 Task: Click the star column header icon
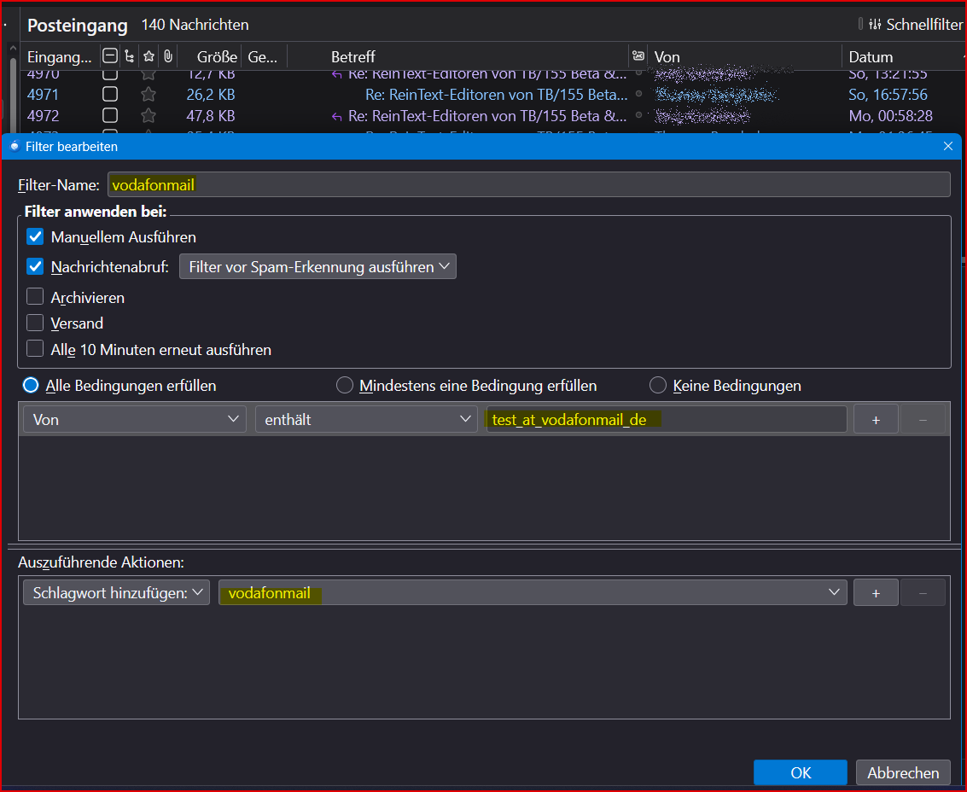click(149, 56)
